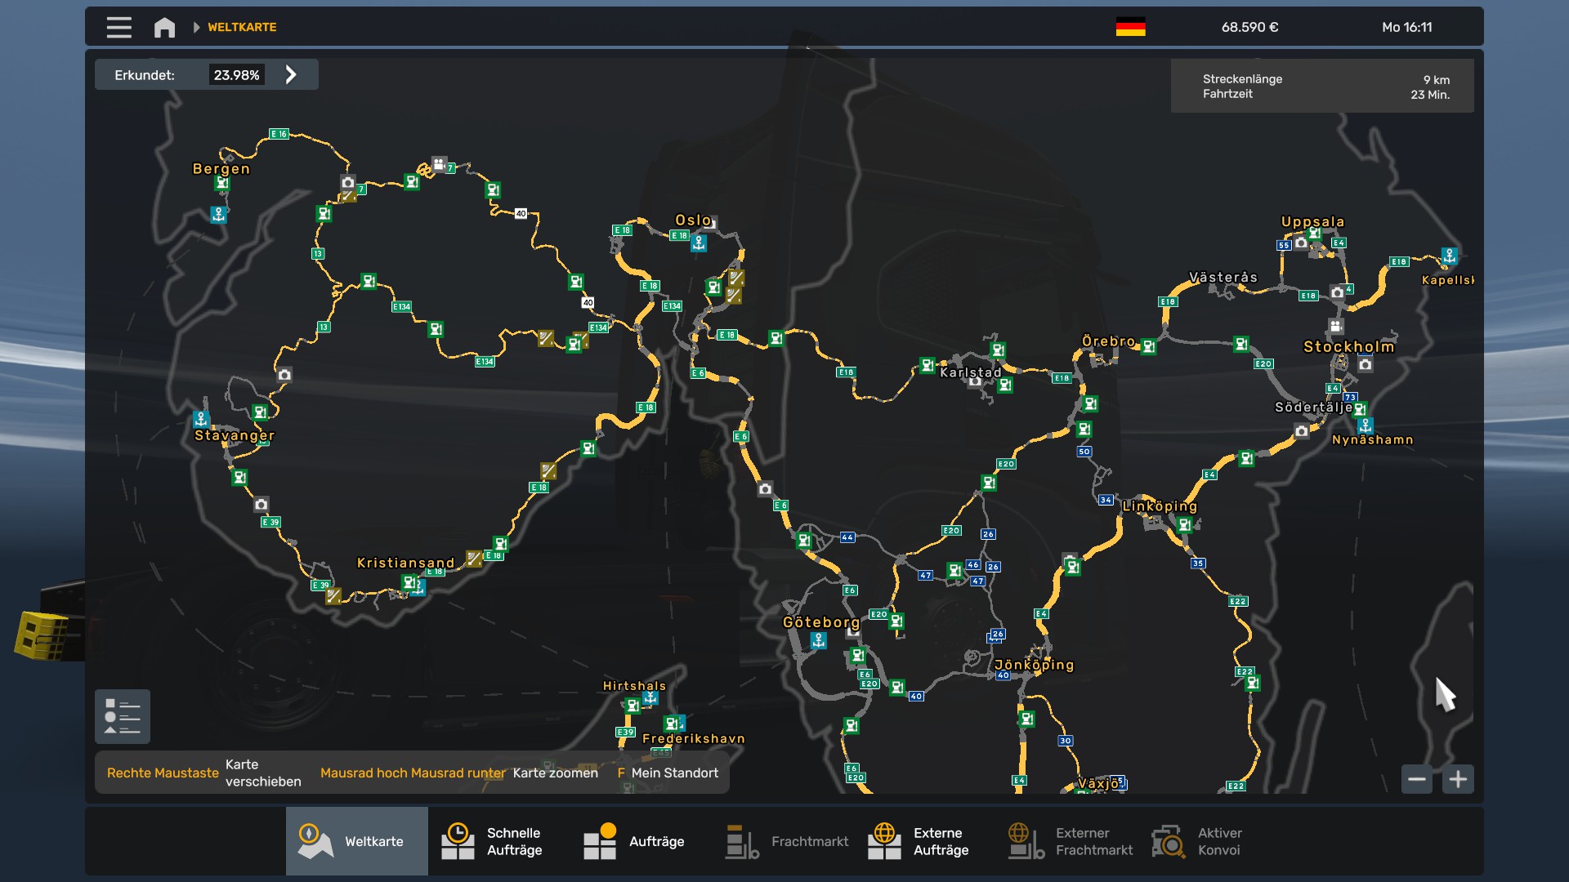Open the Externe Aufträge tab
This screenshot has height=882, width=1569.
919,841
